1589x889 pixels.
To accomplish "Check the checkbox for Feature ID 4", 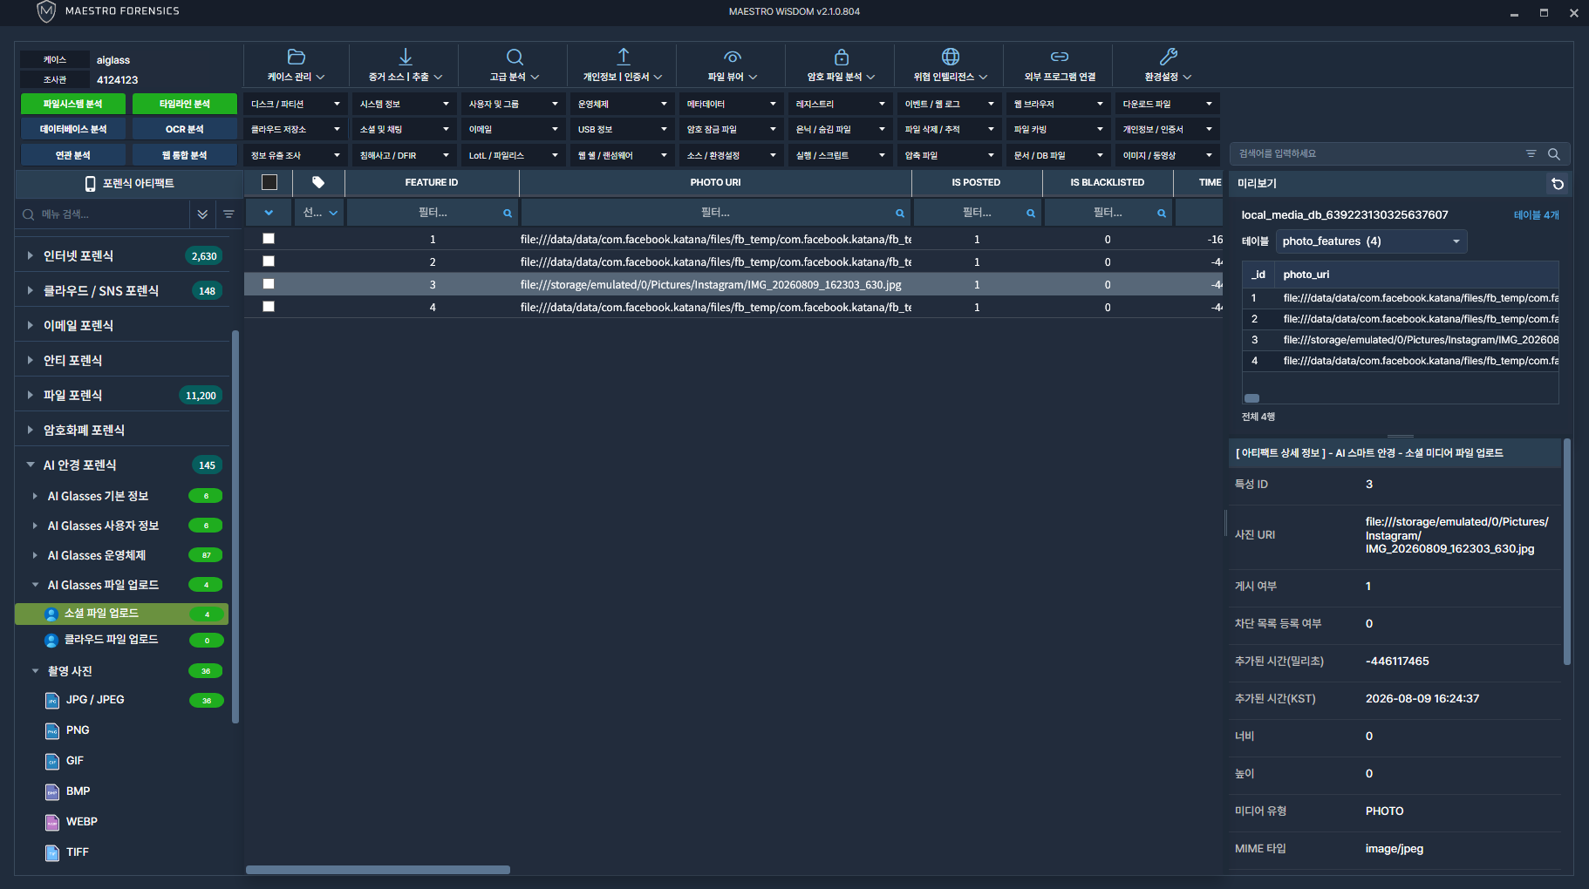I will click(x=269, y=307).
